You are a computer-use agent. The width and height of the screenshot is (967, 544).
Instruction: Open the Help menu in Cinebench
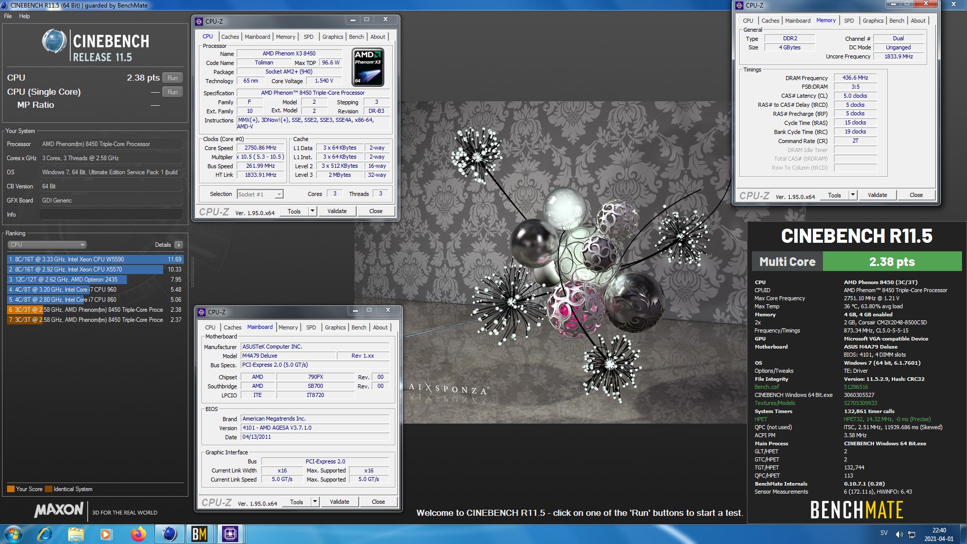click(25, 16)
